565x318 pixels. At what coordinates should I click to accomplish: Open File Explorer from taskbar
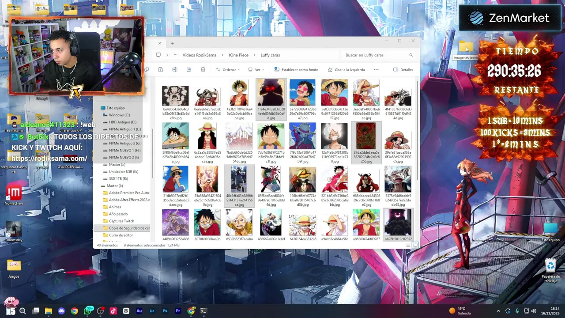click(x=49, y=311)
